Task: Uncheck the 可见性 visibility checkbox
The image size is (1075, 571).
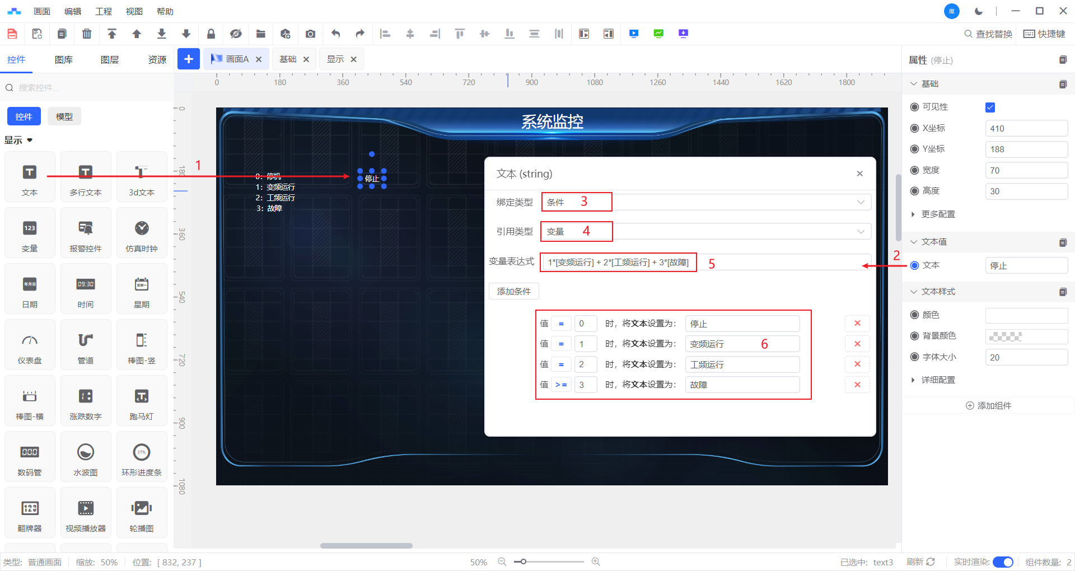Action: pos(990,107)
